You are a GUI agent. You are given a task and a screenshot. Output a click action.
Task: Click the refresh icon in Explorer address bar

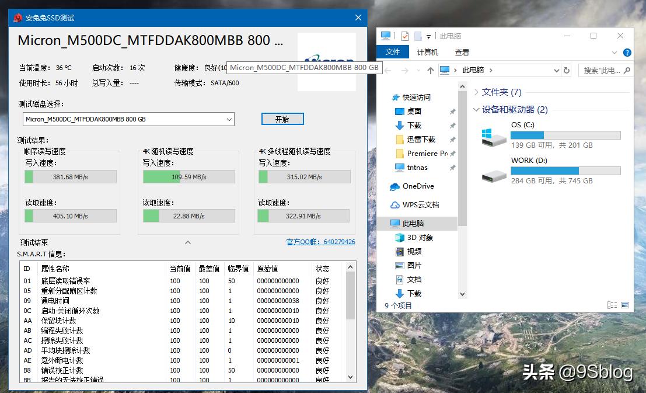click(x=567, y=69)
